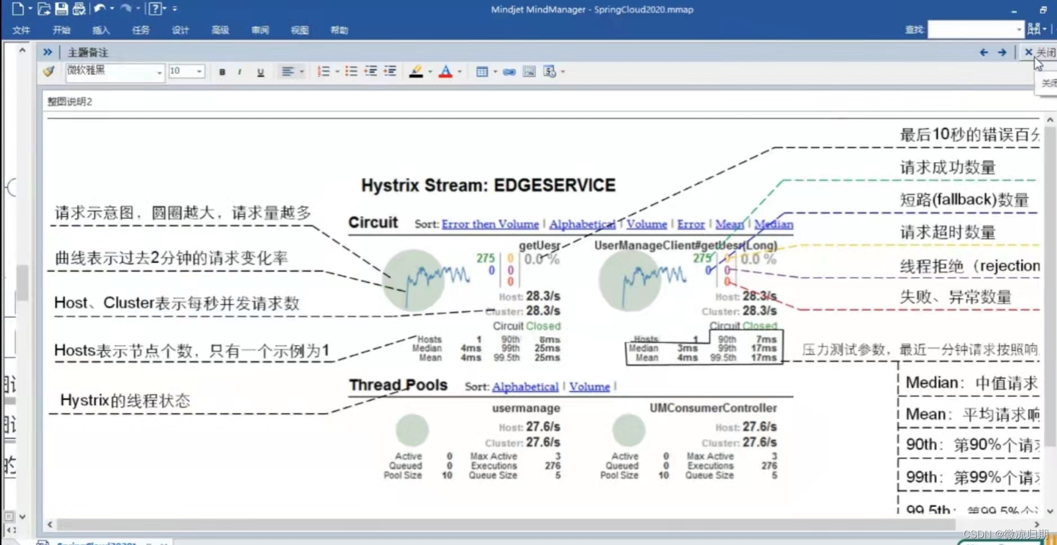Open the help question-mark icon
The image size is (1057, 545).
coord(155,8)
